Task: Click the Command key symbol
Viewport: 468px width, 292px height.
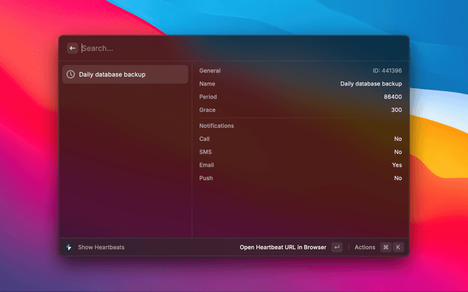Action: point(385,247)
